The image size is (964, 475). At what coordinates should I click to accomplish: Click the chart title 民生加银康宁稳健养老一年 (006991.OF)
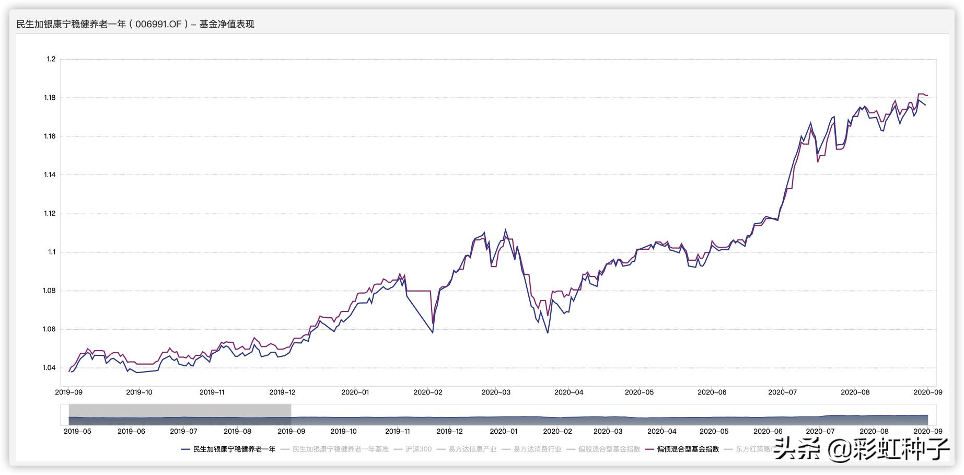135,24
